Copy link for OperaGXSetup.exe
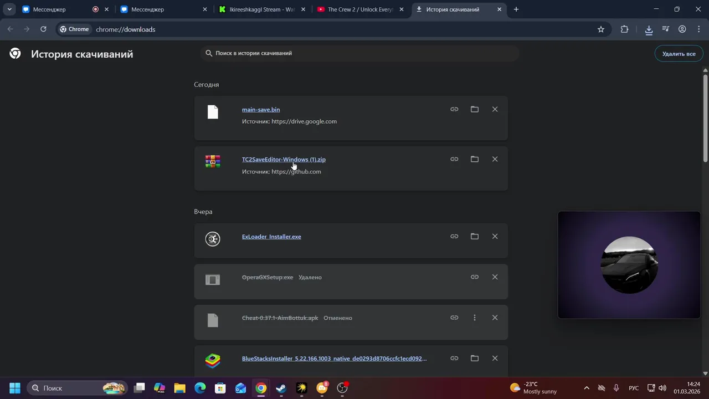 pyautogui.click(x=475, y=277)
